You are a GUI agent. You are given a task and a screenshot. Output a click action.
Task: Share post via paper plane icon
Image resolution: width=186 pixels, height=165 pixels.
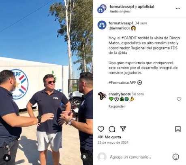click(123, 129)
